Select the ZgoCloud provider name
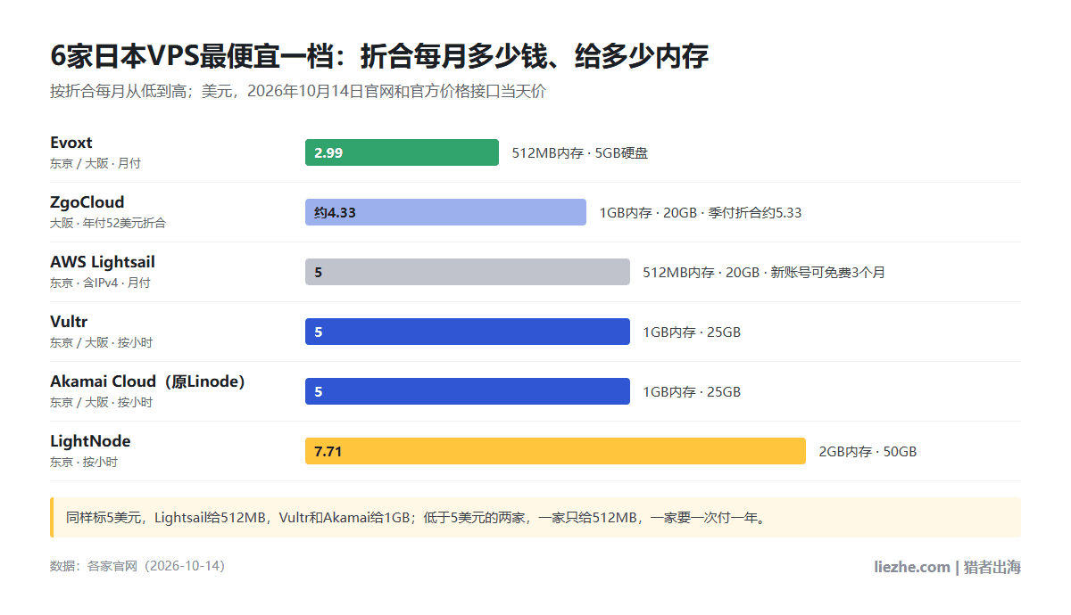 pos(87,202)
